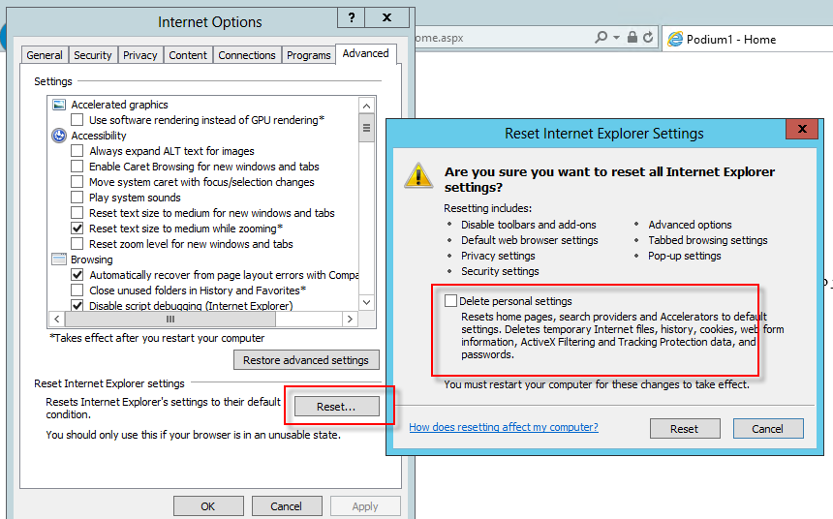Check Close unused folders in History and Favorites

pos(77,290)
